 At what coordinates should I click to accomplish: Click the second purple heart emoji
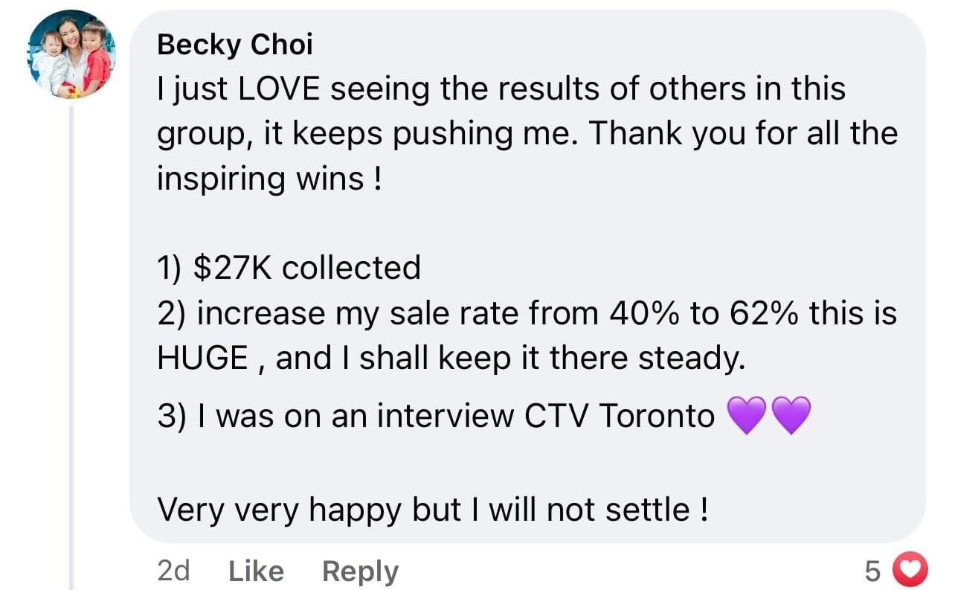791,417
